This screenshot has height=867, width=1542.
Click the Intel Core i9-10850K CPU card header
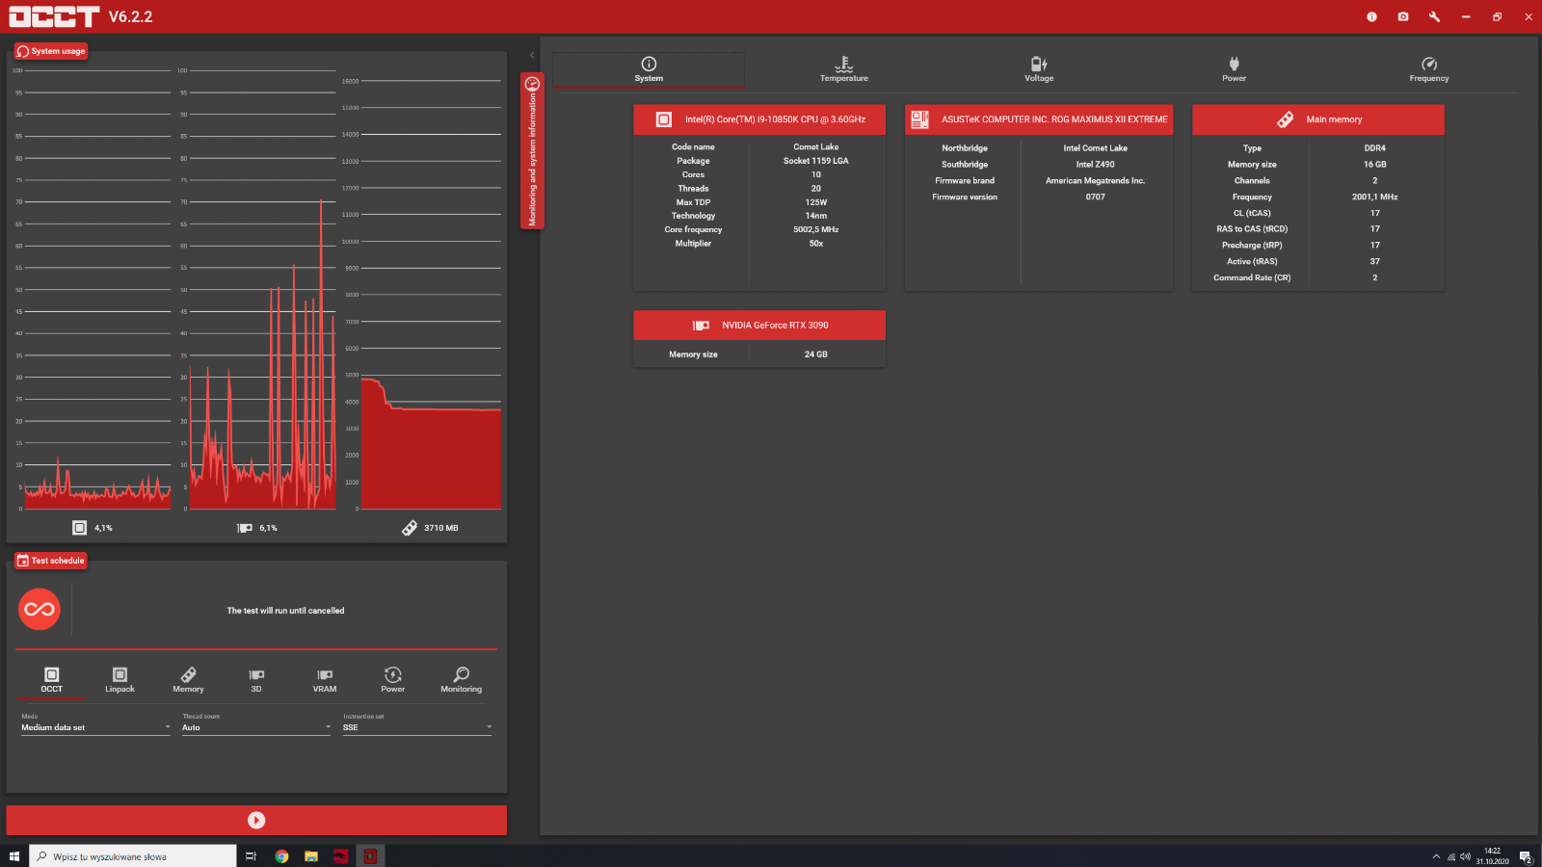pos(759,119)
